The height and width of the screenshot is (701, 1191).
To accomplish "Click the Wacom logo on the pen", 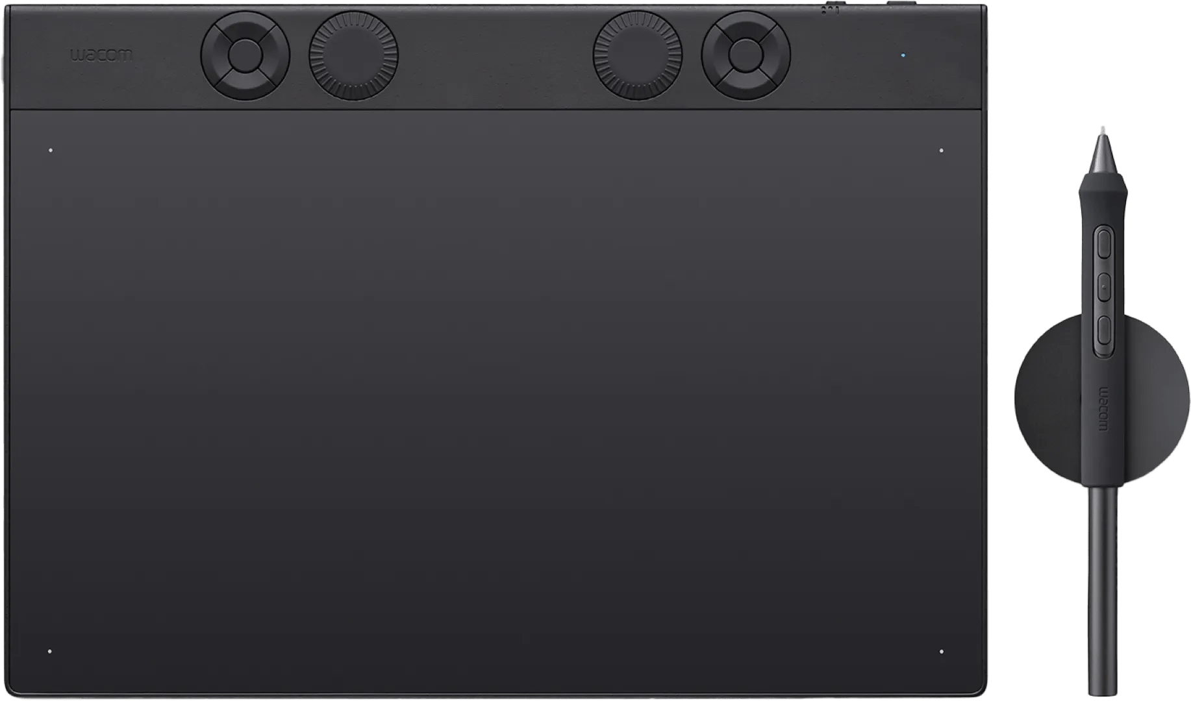I will 1103,410.
